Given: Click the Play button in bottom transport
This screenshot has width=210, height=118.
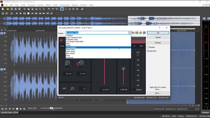Looking at the screenshot, I should 21,109.
